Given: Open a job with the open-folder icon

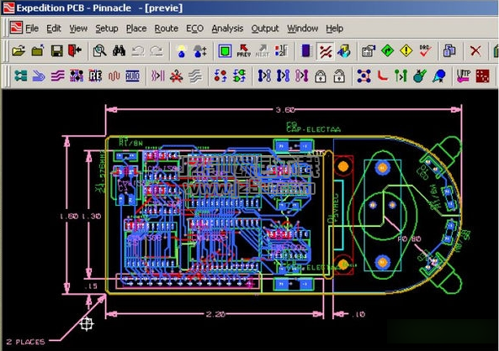Looking at the screenshot, I should (x=19, y=51).
